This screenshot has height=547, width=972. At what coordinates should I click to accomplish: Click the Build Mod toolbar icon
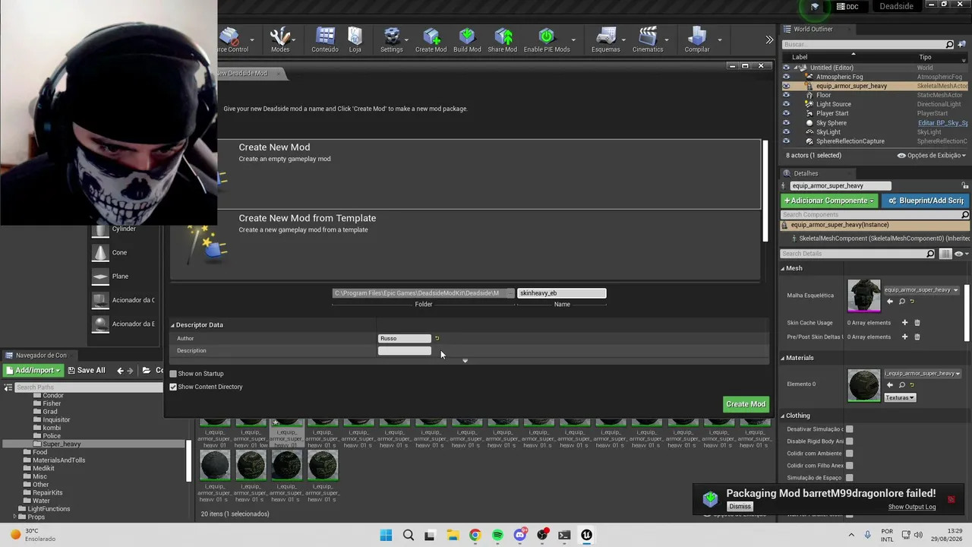pos(467,40)
